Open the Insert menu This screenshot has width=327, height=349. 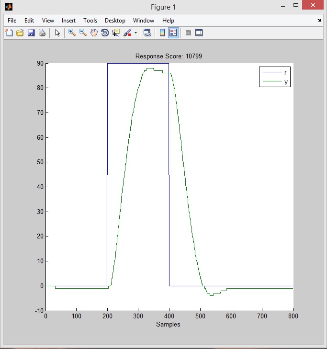(68, 21)
